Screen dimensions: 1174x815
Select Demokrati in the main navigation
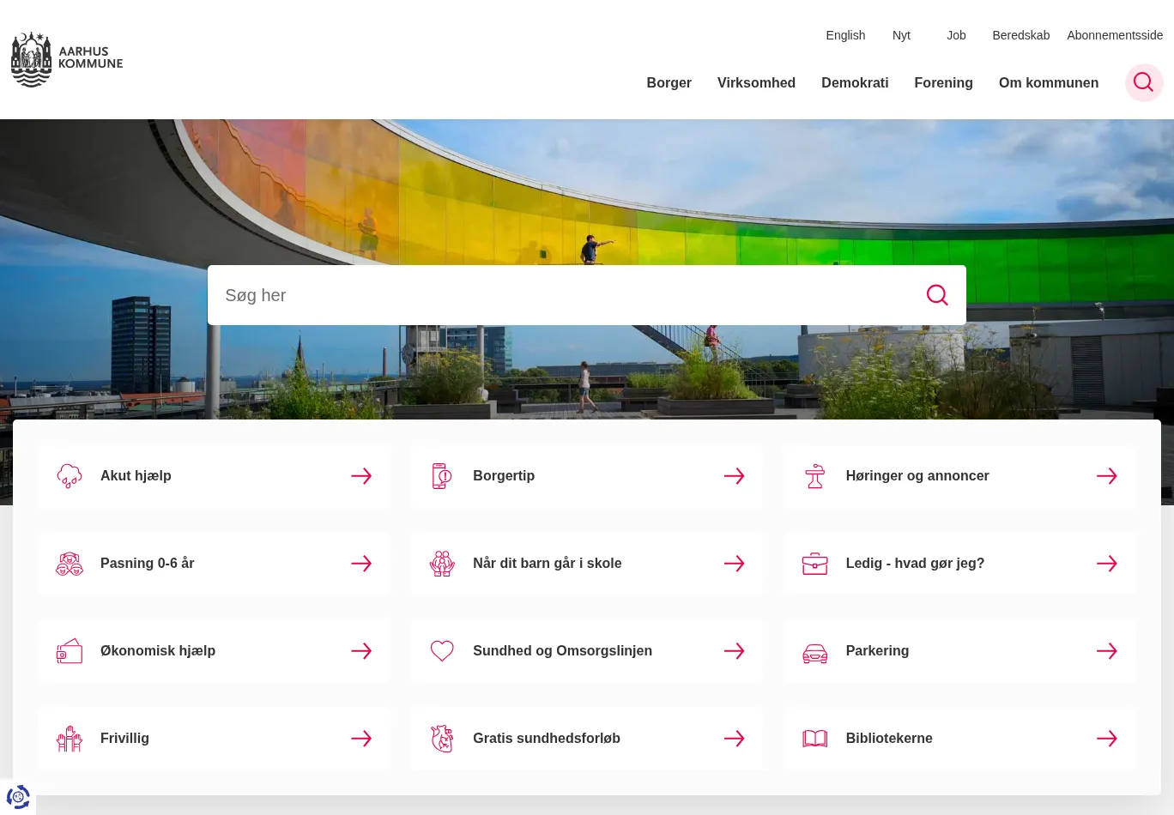click(855, 83)
